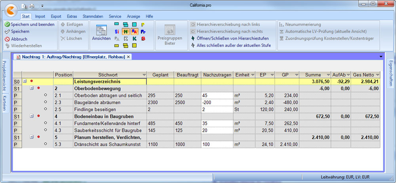Viewport: 396px width, 183px height.
Task: Switch to the Extras ribbon tab
Action: click(x=72, y=16)
